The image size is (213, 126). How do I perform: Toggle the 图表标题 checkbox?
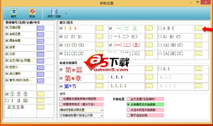coord(7,41)
